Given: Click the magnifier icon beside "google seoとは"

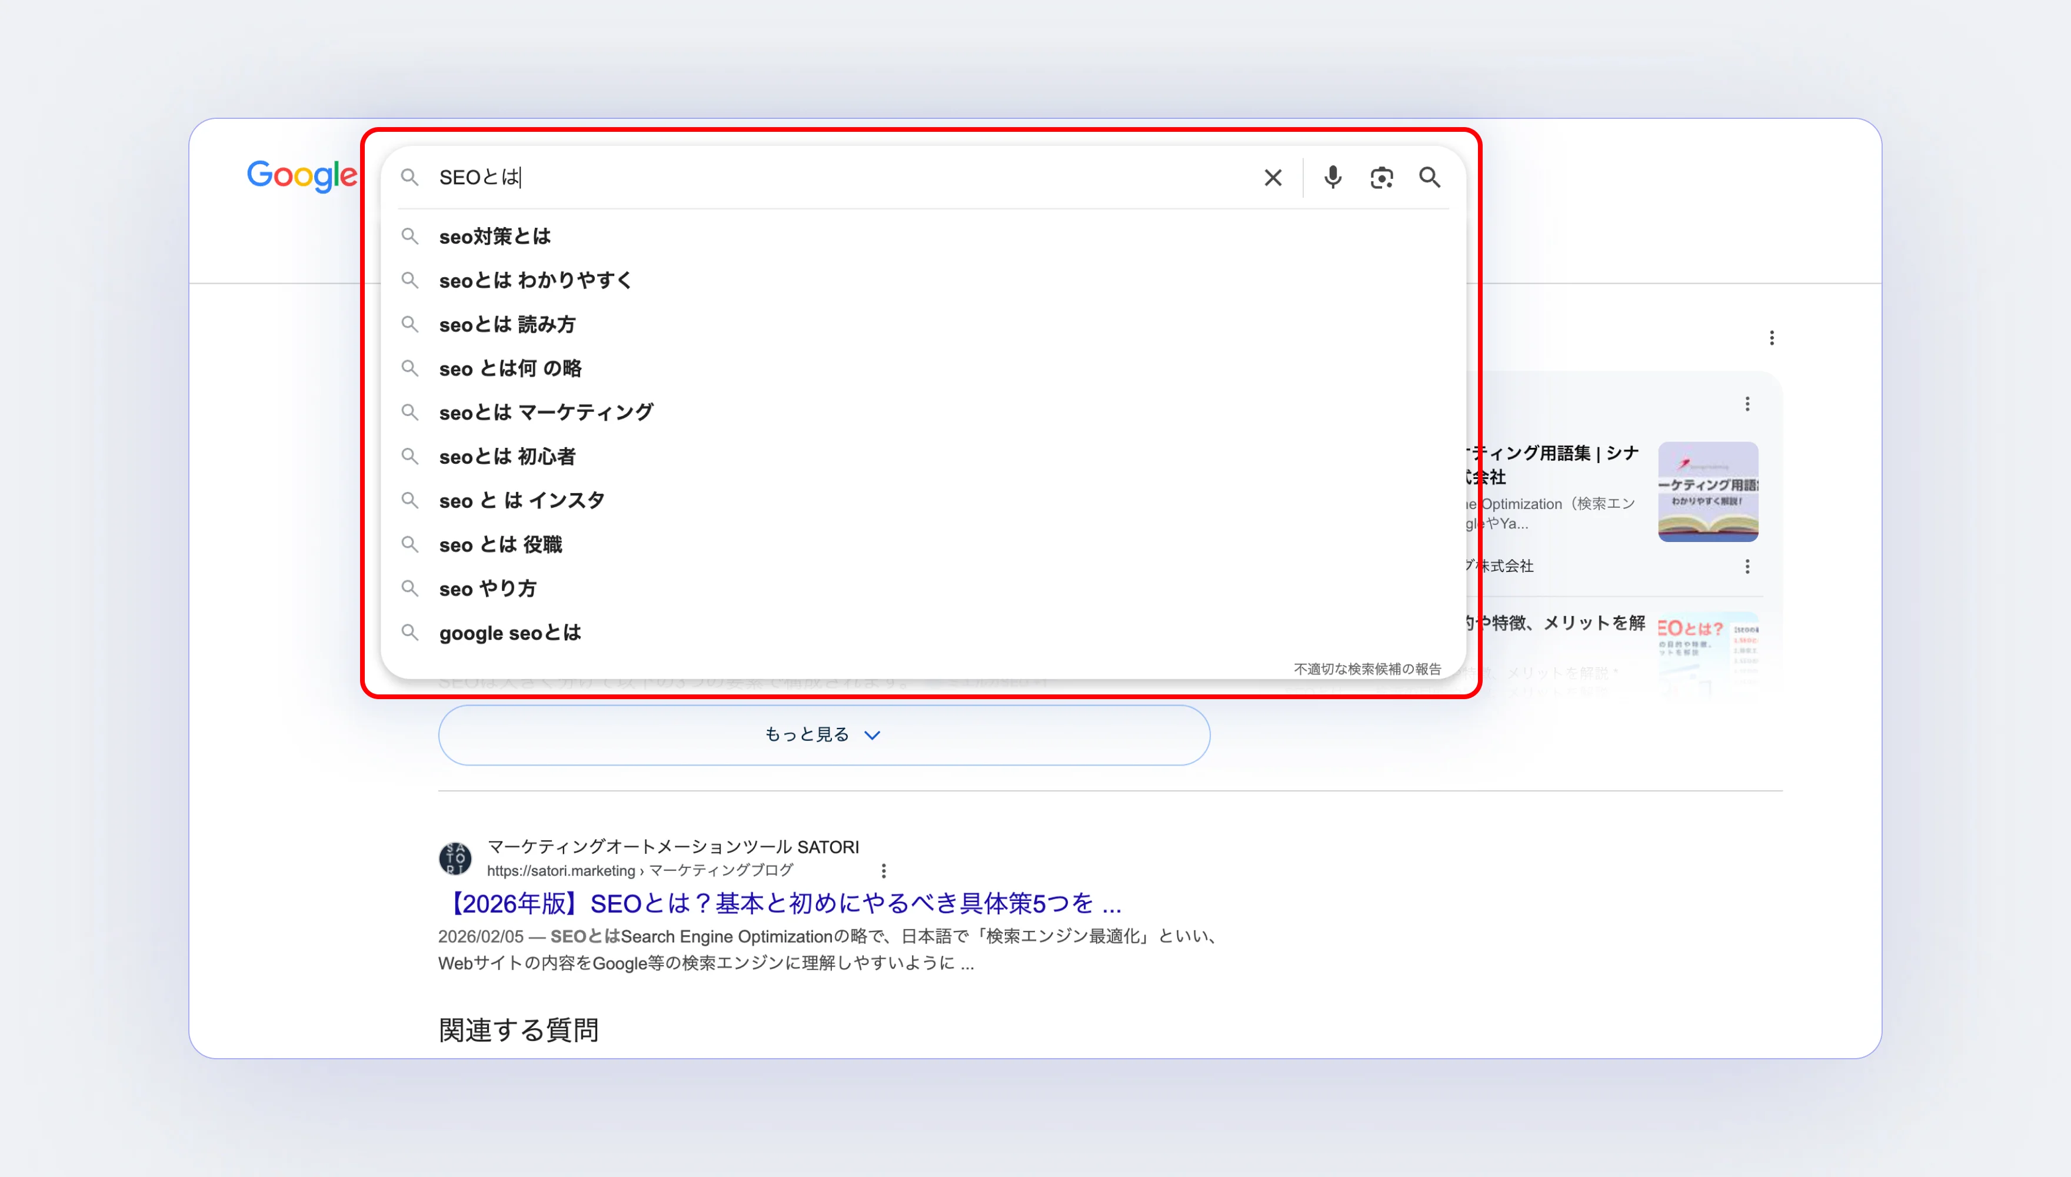Looking at the screenshot, I should pyautogui.click(x=409, y=632).
